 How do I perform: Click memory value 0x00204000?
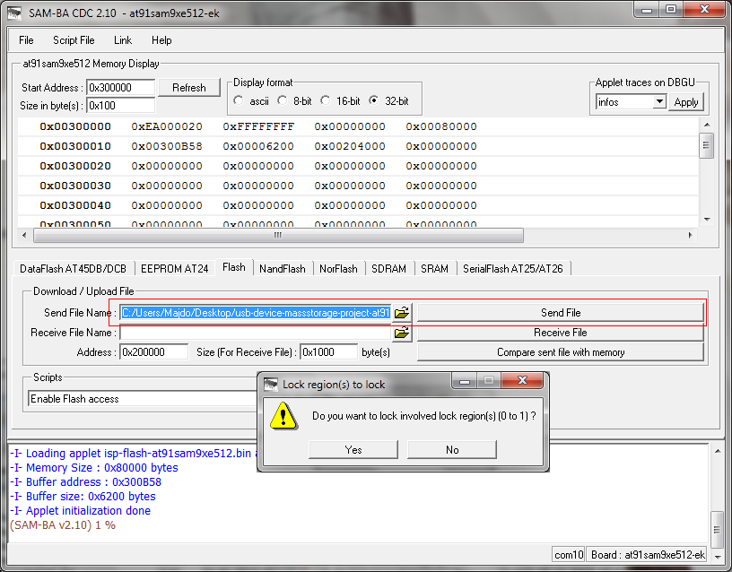[350, 146]
